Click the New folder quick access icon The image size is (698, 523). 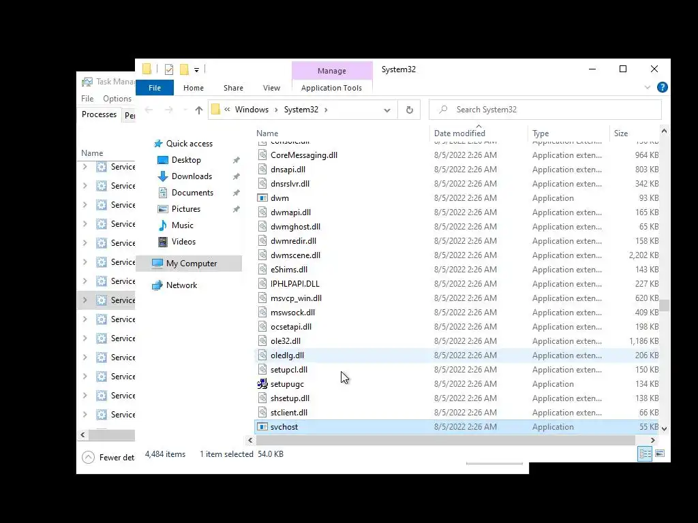[x=184, y=69]
